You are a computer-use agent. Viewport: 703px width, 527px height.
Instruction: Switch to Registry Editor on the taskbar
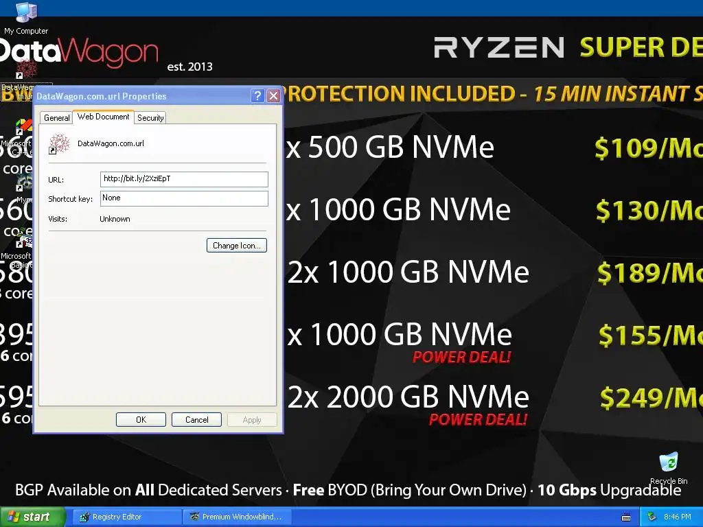click(126, 517)
